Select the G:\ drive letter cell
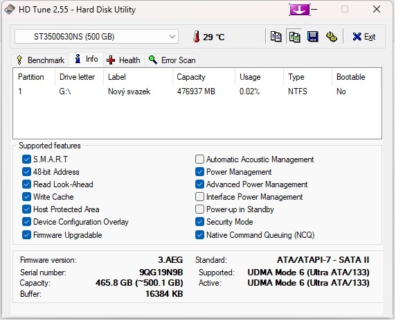403x328 pixels. pos(65,92)
